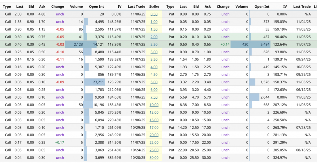Click the 1.00 strike price link
The height and width of the screenshot is (163, 317).
coord(154,22)
